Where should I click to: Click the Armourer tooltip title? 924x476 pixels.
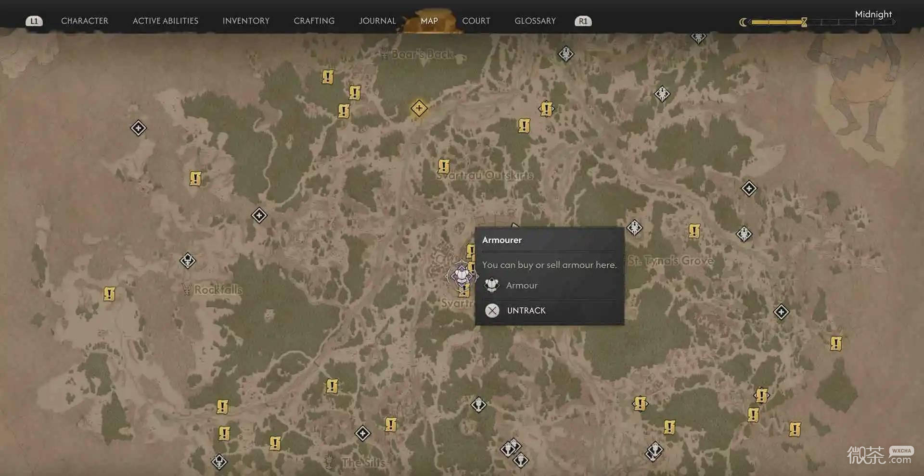point(502,240)
